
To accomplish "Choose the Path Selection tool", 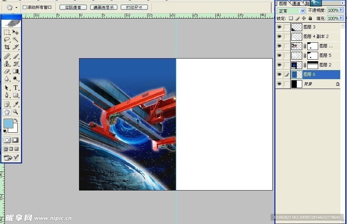I will click(x=7, y=88).
